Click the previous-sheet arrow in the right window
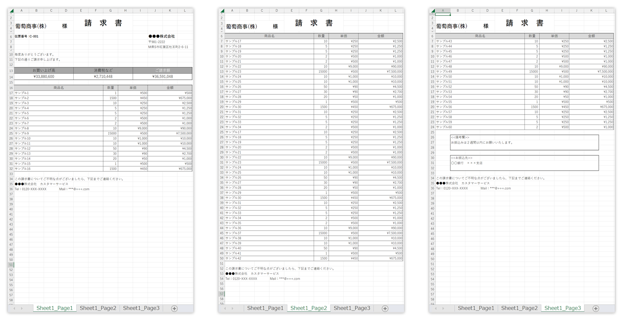Image resolution: width=624 pixels, height=320 pixels. pyautogui.click(x=436, y=308)
